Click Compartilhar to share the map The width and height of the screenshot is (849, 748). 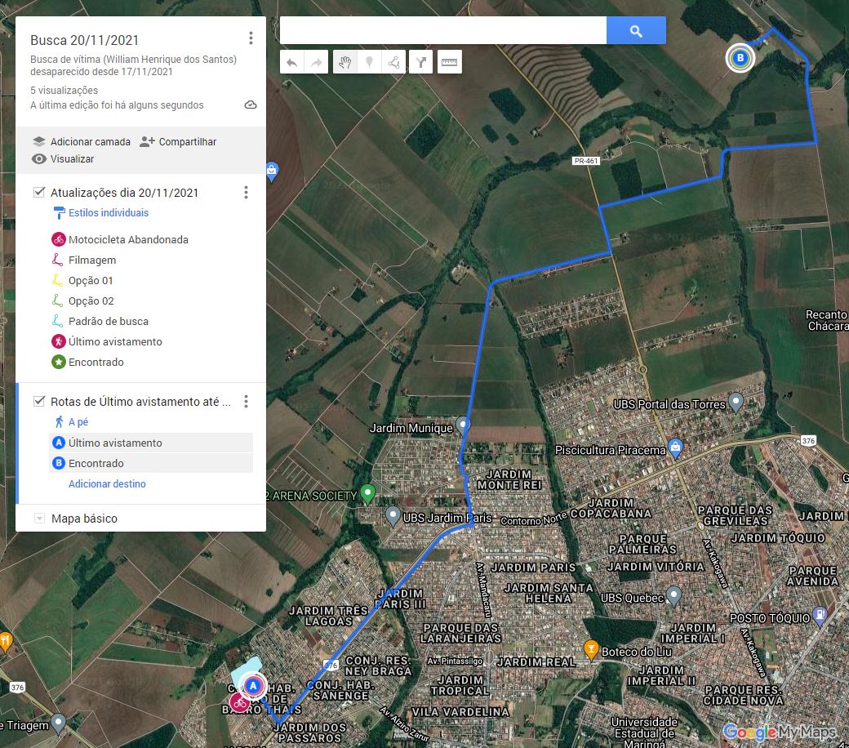click(x=178, y=141)
